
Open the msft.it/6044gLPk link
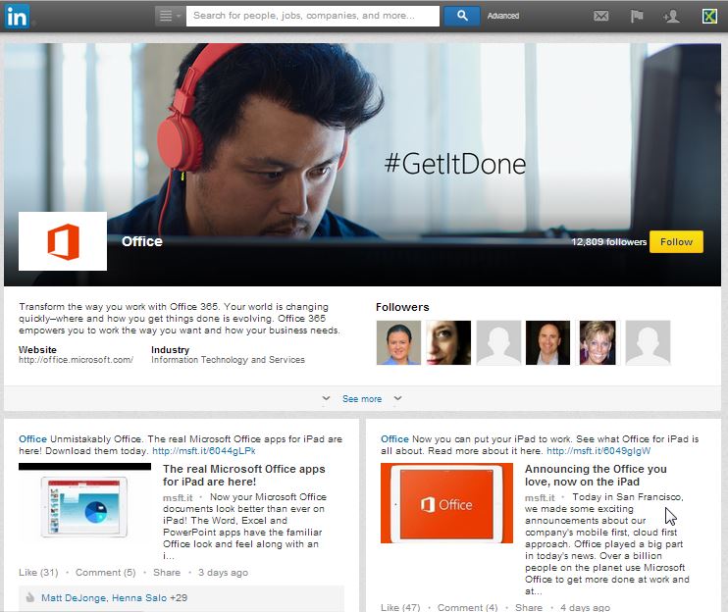[204, 450]
